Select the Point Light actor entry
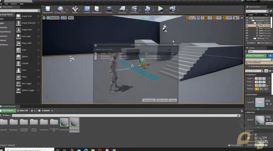 click(27, 36)
